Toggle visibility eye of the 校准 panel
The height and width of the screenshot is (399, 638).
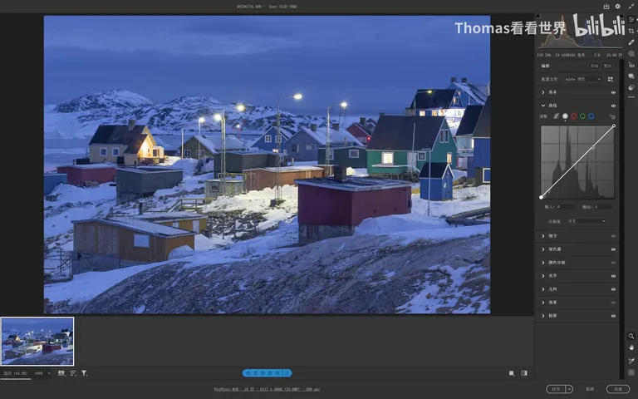613,316
